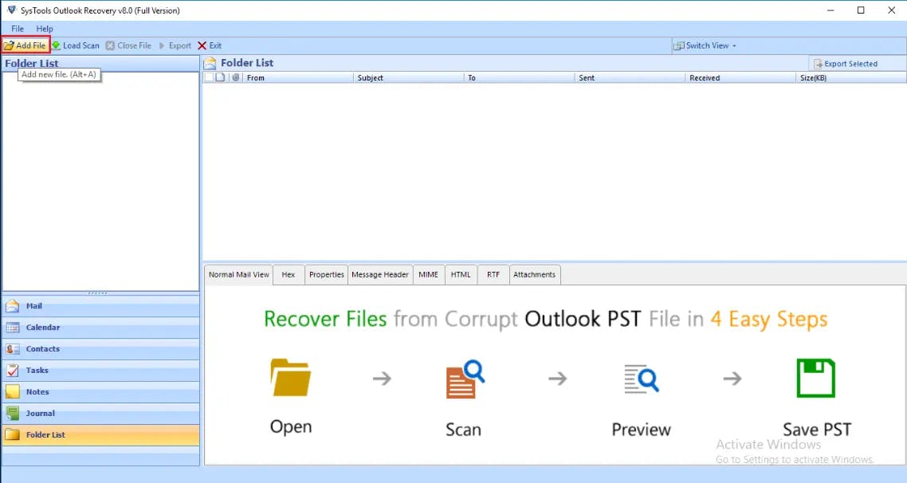Click the Export arrow icon

tap(162, 45)
